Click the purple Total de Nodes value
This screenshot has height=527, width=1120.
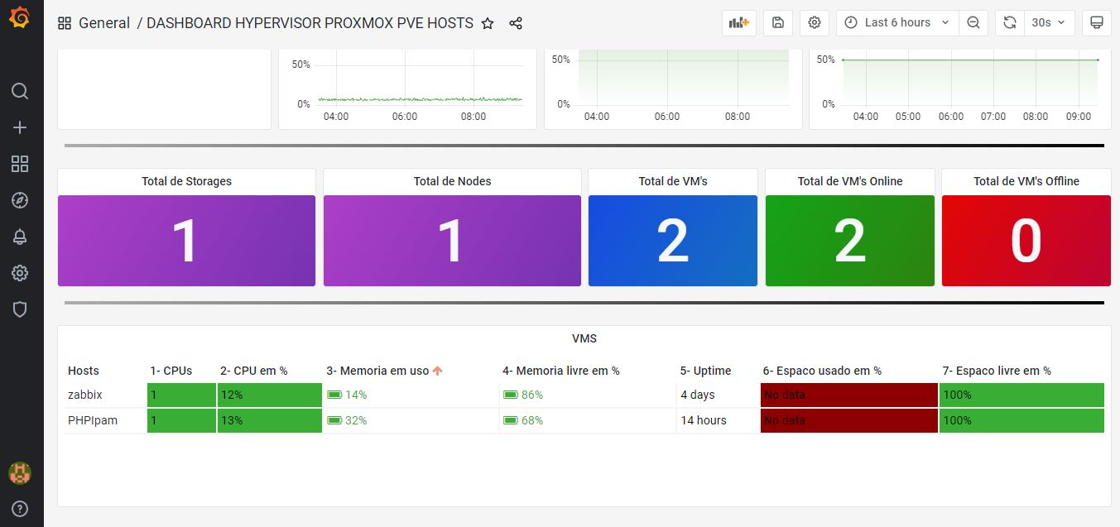(452, 241)
